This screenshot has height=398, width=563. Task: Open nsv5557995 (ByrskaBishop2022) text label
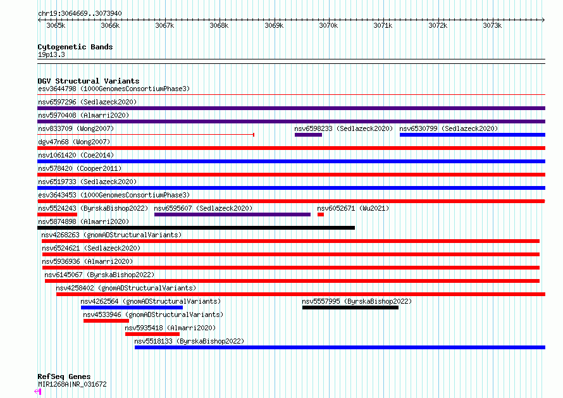click(357, 301)
